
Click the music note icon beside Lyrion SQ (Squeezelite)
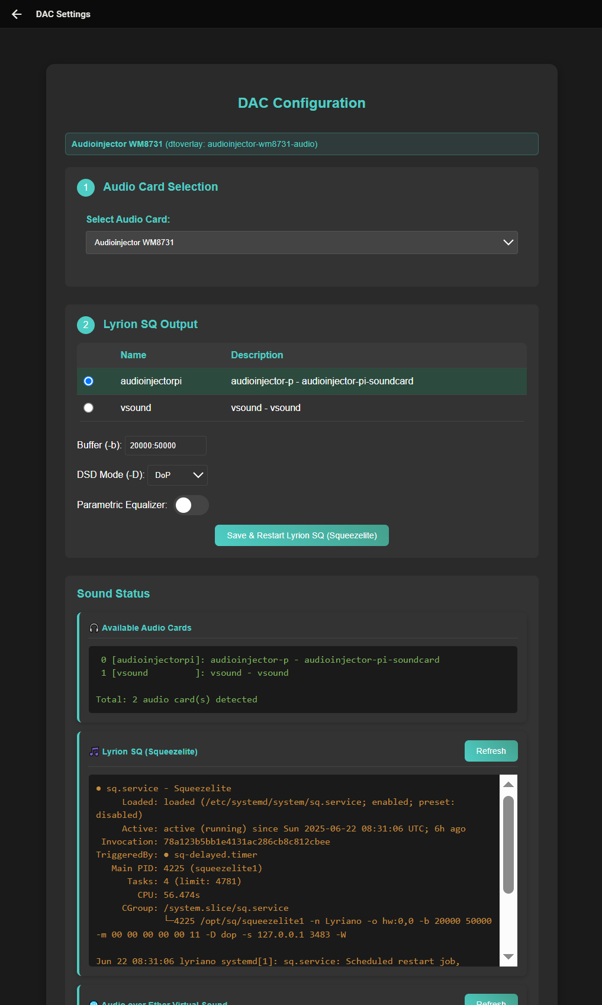point(94,752)
